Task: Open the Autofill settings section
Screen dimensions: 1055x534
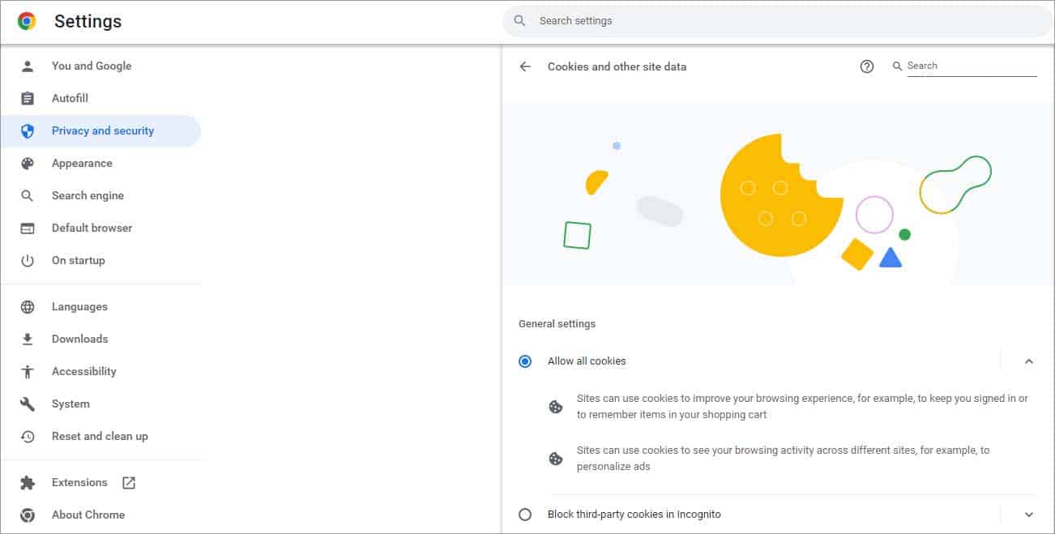Action: click(70, 99)
